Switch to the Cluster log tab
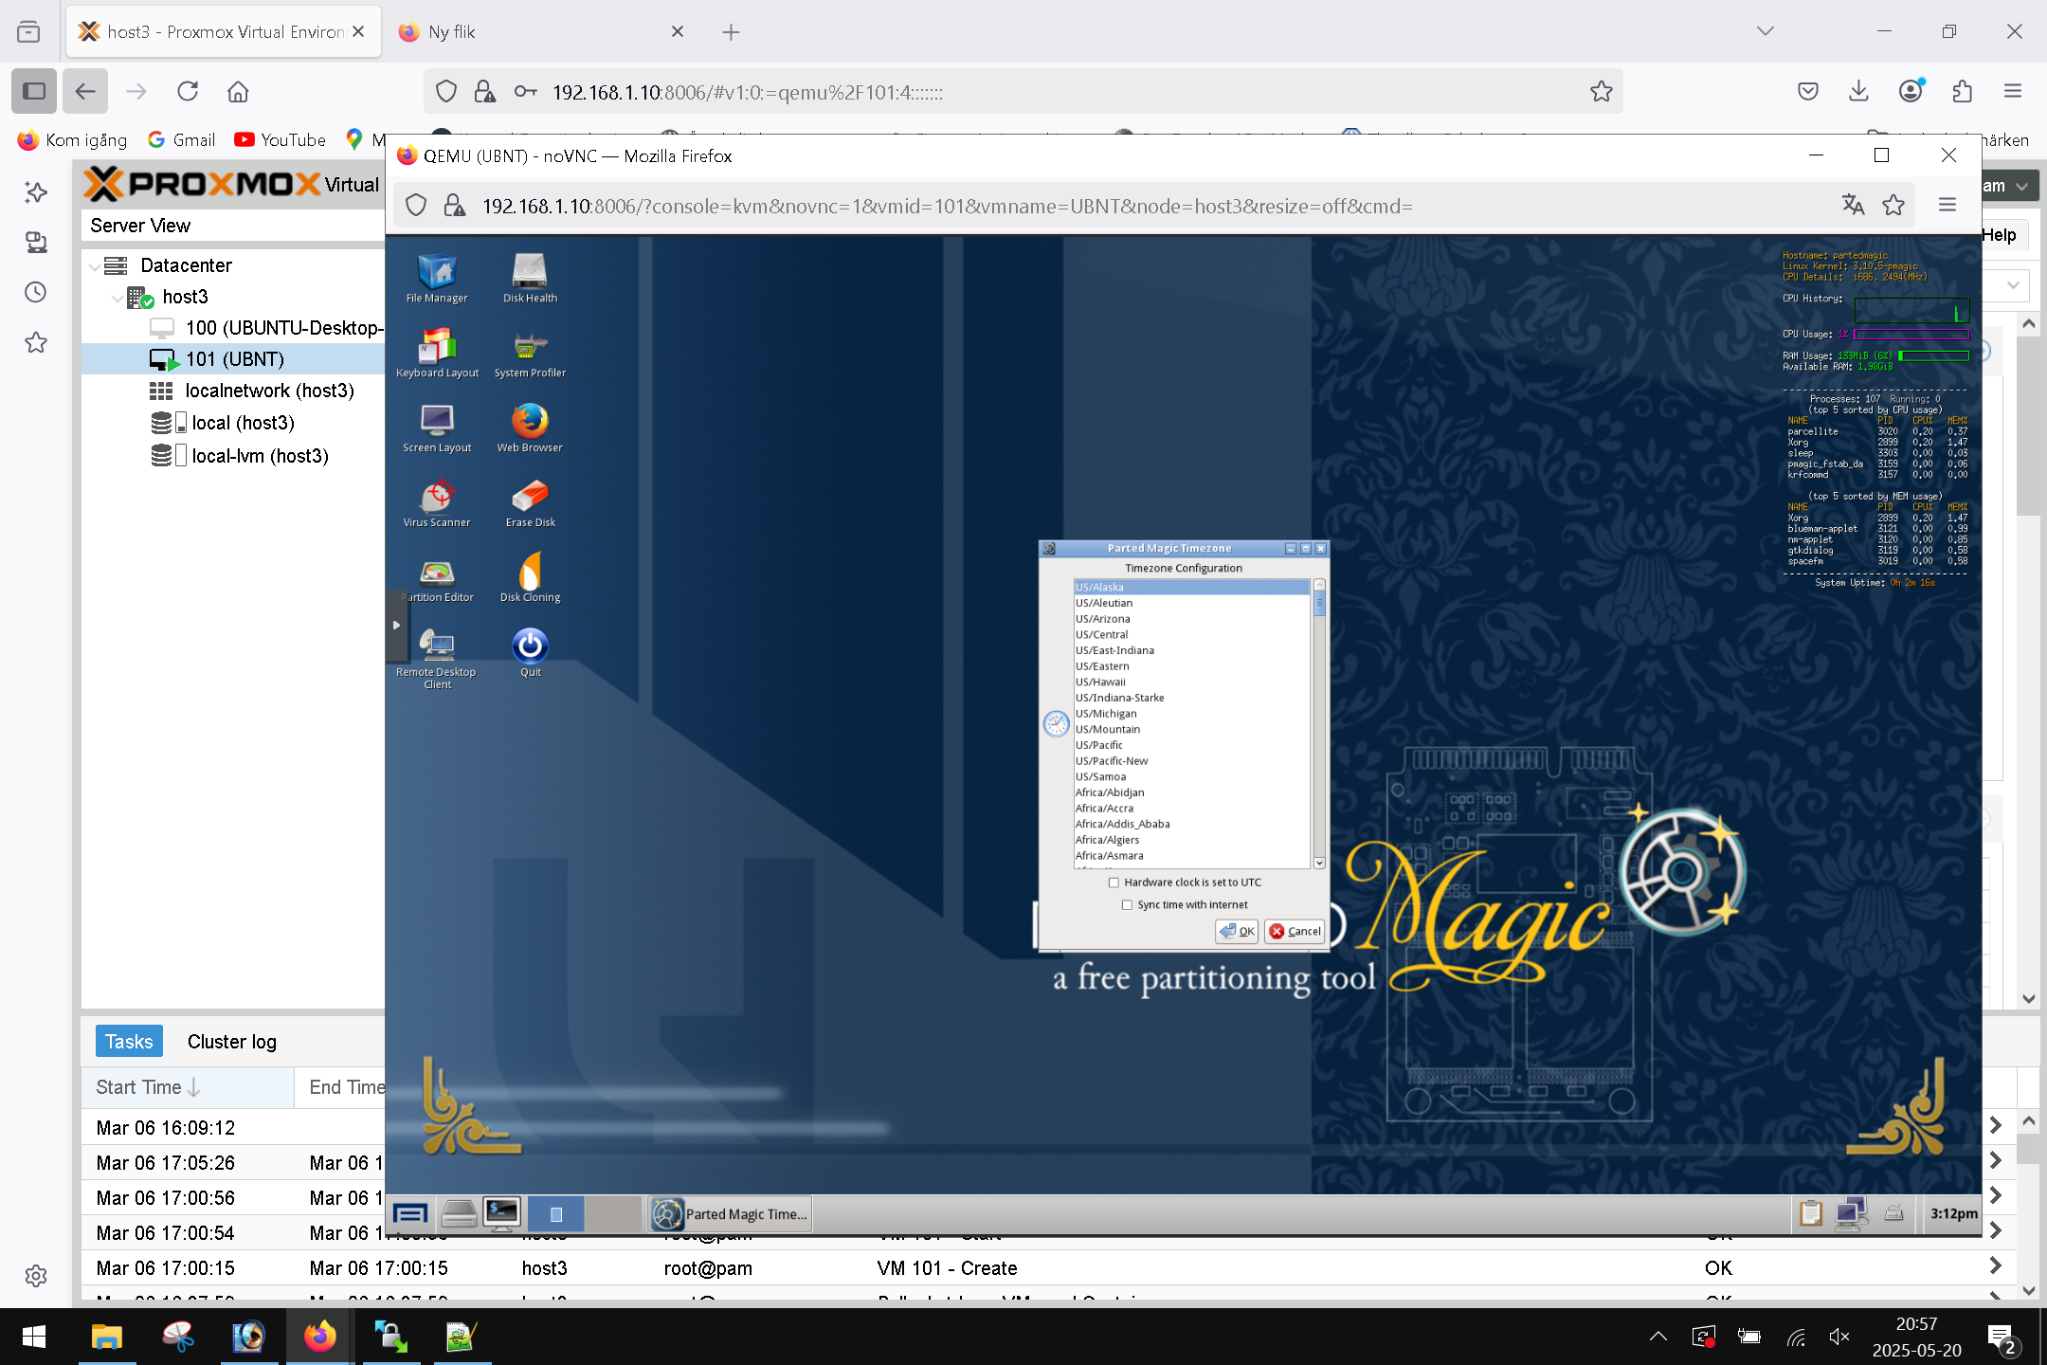 pos(231,1042)
